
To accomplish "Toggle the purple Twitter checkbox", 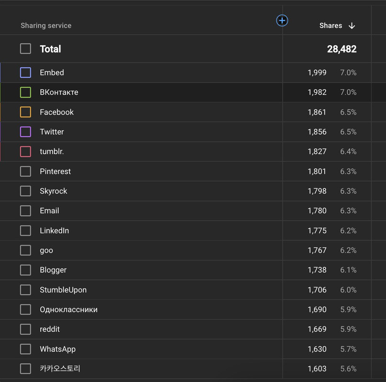I will (x=25, y=132).
